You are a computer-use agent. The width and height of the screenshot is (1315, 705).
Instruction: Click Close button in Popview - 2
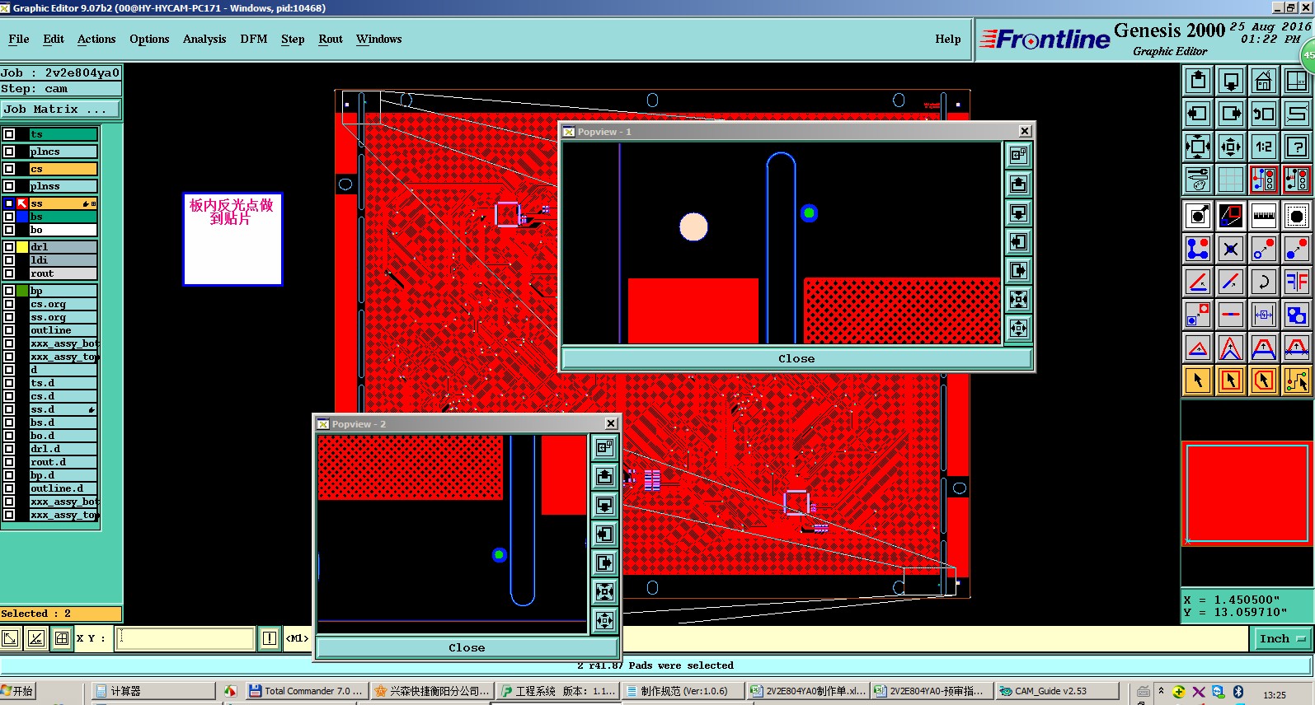click(467, 647)
